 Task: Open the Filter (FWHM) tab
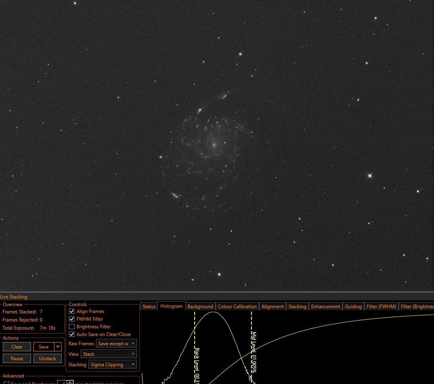coord(381,307)
